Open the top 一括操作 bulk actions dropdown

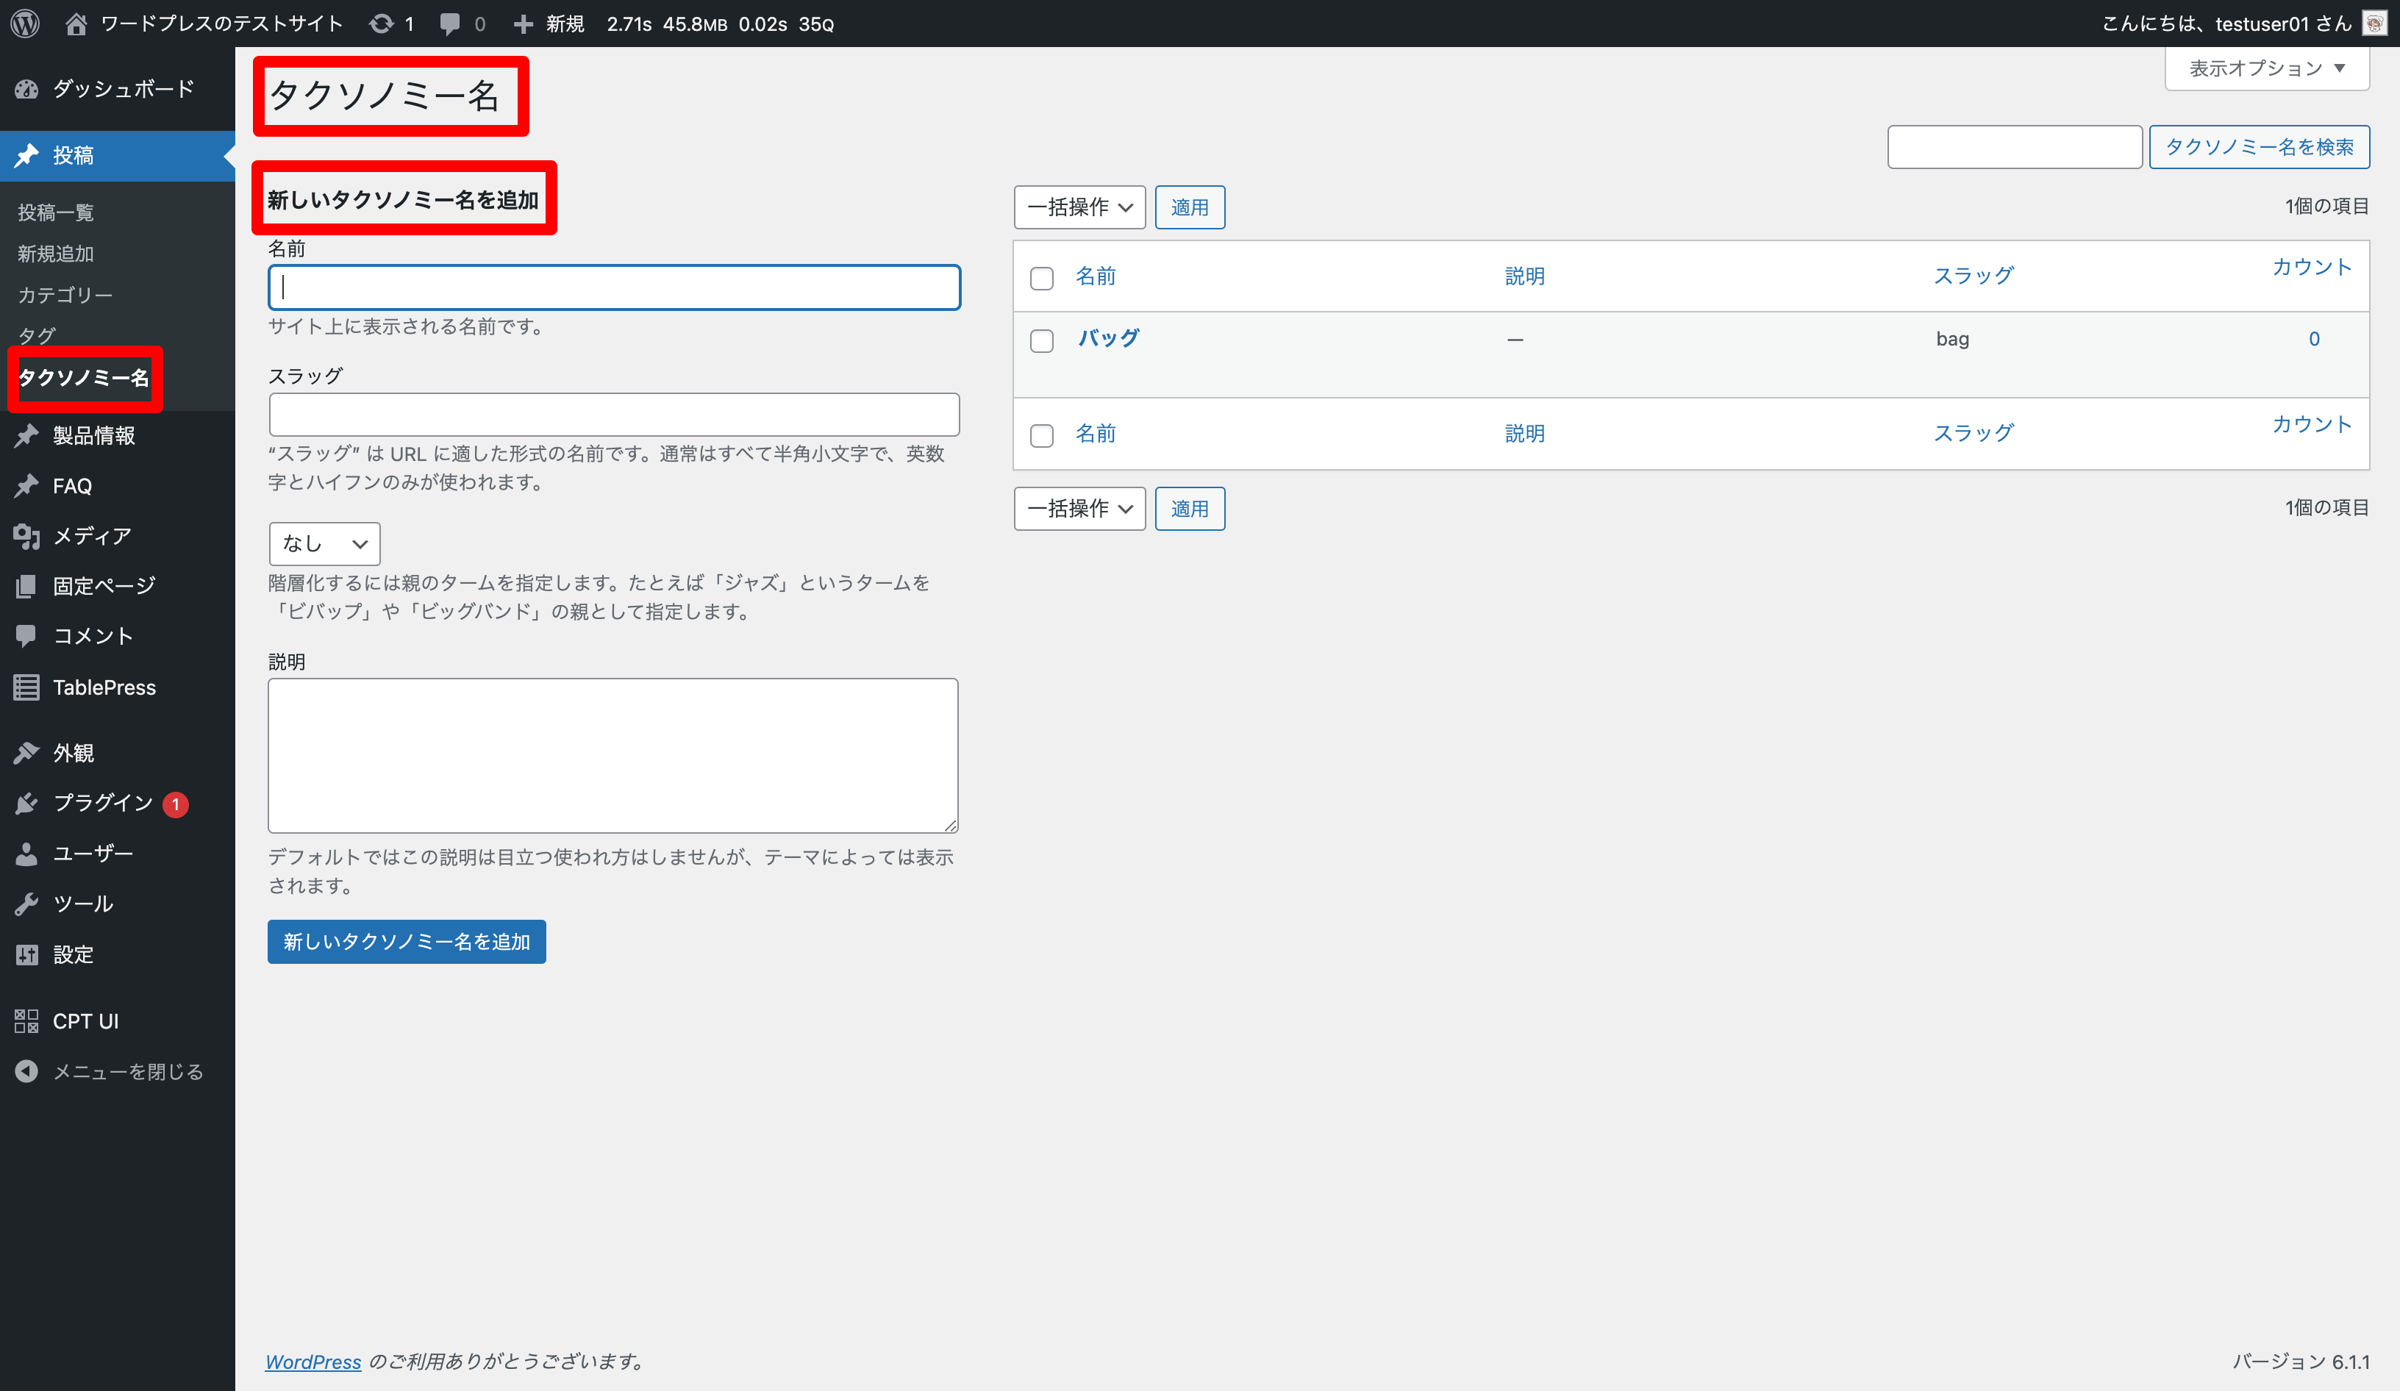point(1079,207)
